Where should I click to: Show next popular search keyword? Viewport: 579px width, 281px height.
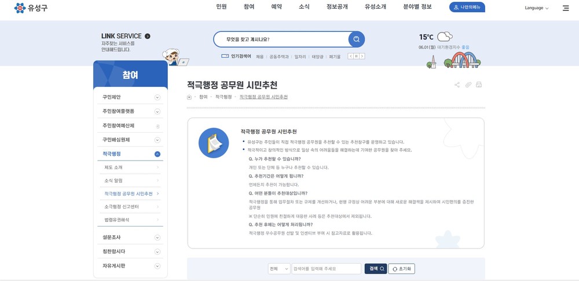click(x=362, y=56)
